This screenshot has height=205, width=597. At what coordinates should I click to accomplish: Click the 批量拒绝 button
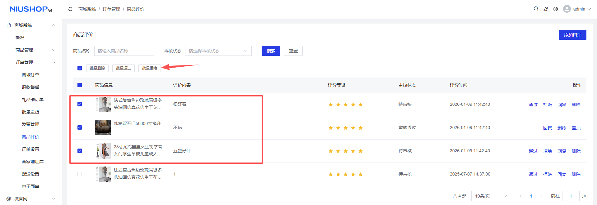149,68
